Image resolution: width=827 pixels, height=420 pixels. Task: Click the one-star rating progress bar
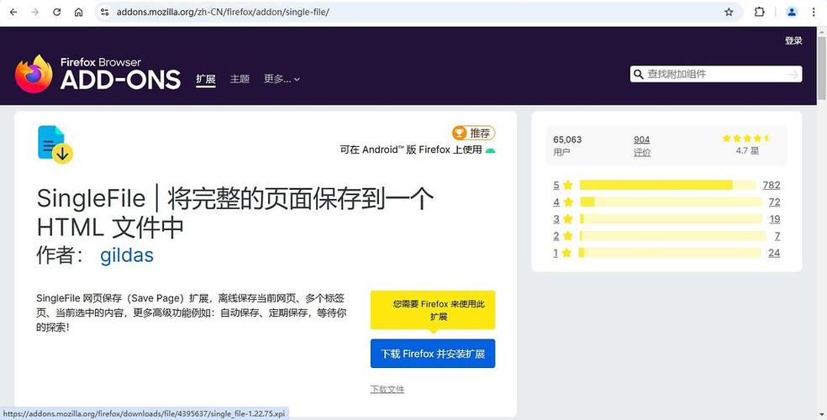pos(671,253)
